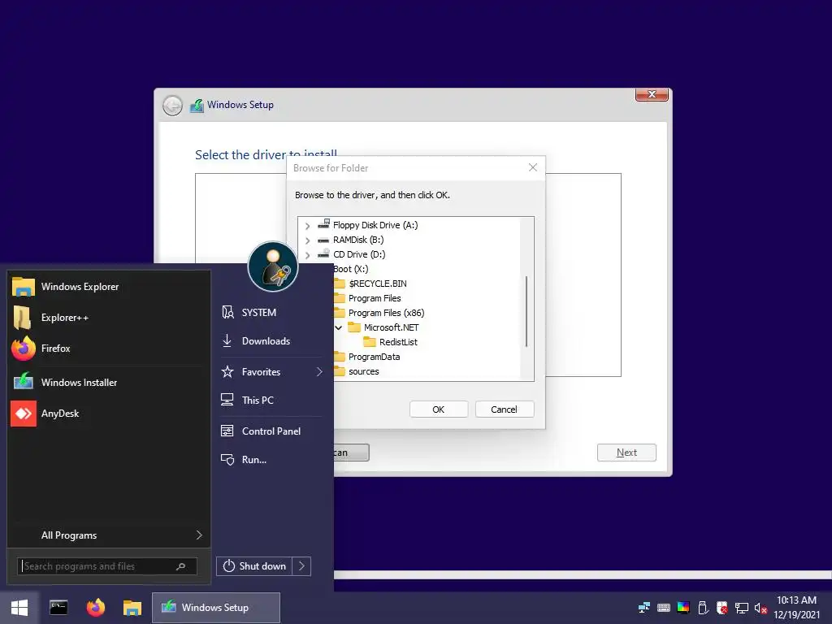
Task: Open the on-screen keyboard tray icon
Action: (663, 608)
